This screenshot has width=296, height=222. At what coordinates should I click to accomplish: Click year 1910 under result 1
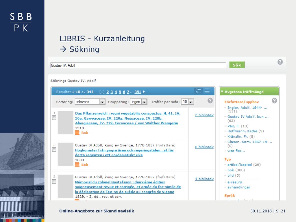pos(79,128)
